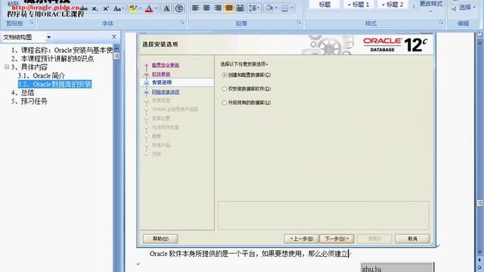This screenshot has height=272, width=484.
Task: Center the paragraph text
Action: click(x=206, y=8)
